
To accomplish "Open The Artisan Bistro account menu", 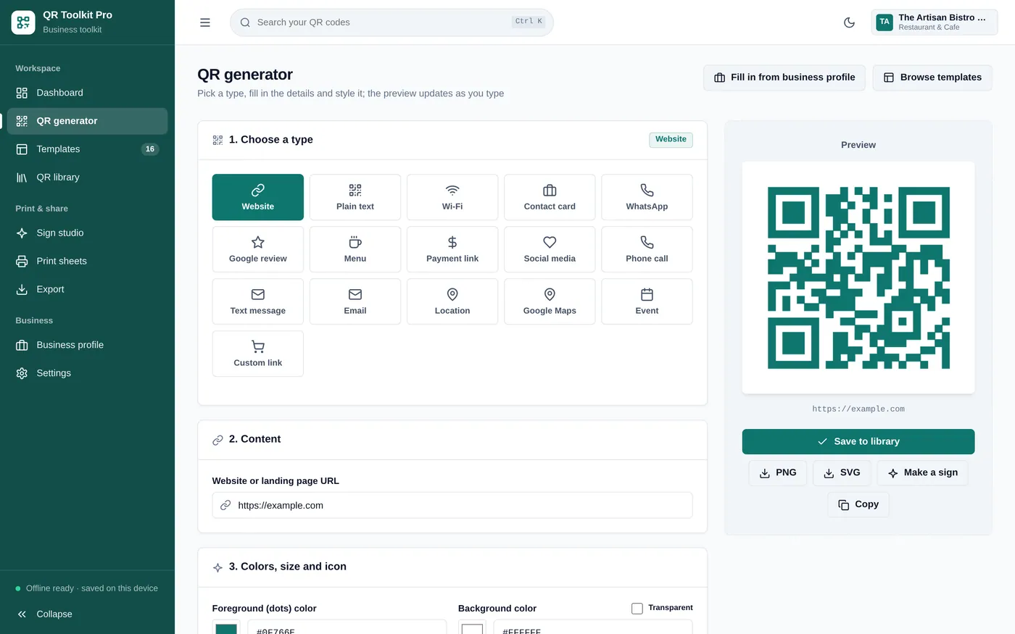I will pos(934,22).
